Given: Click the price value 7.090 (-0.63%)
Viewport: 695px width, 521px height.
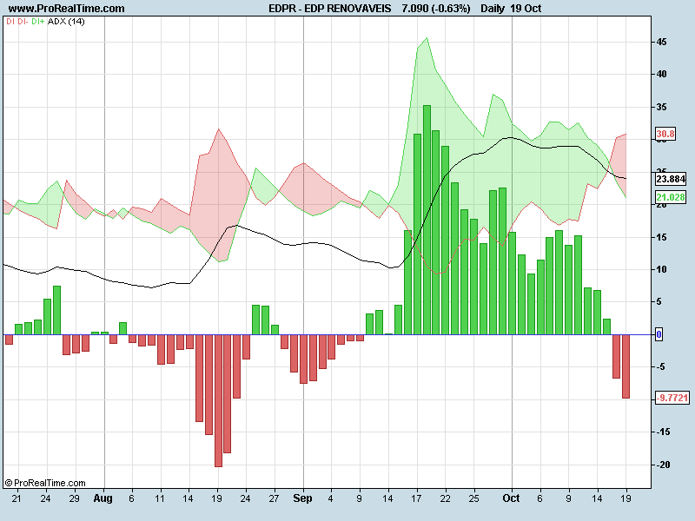Looking at the screenshot, I should pyautogui.click(x=436, y=9).
